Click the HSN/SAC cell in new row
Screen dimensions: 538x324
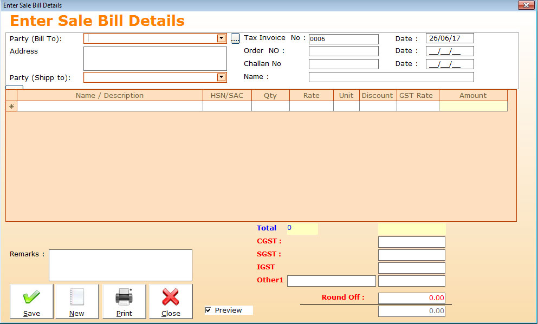[x=227, y=106]
